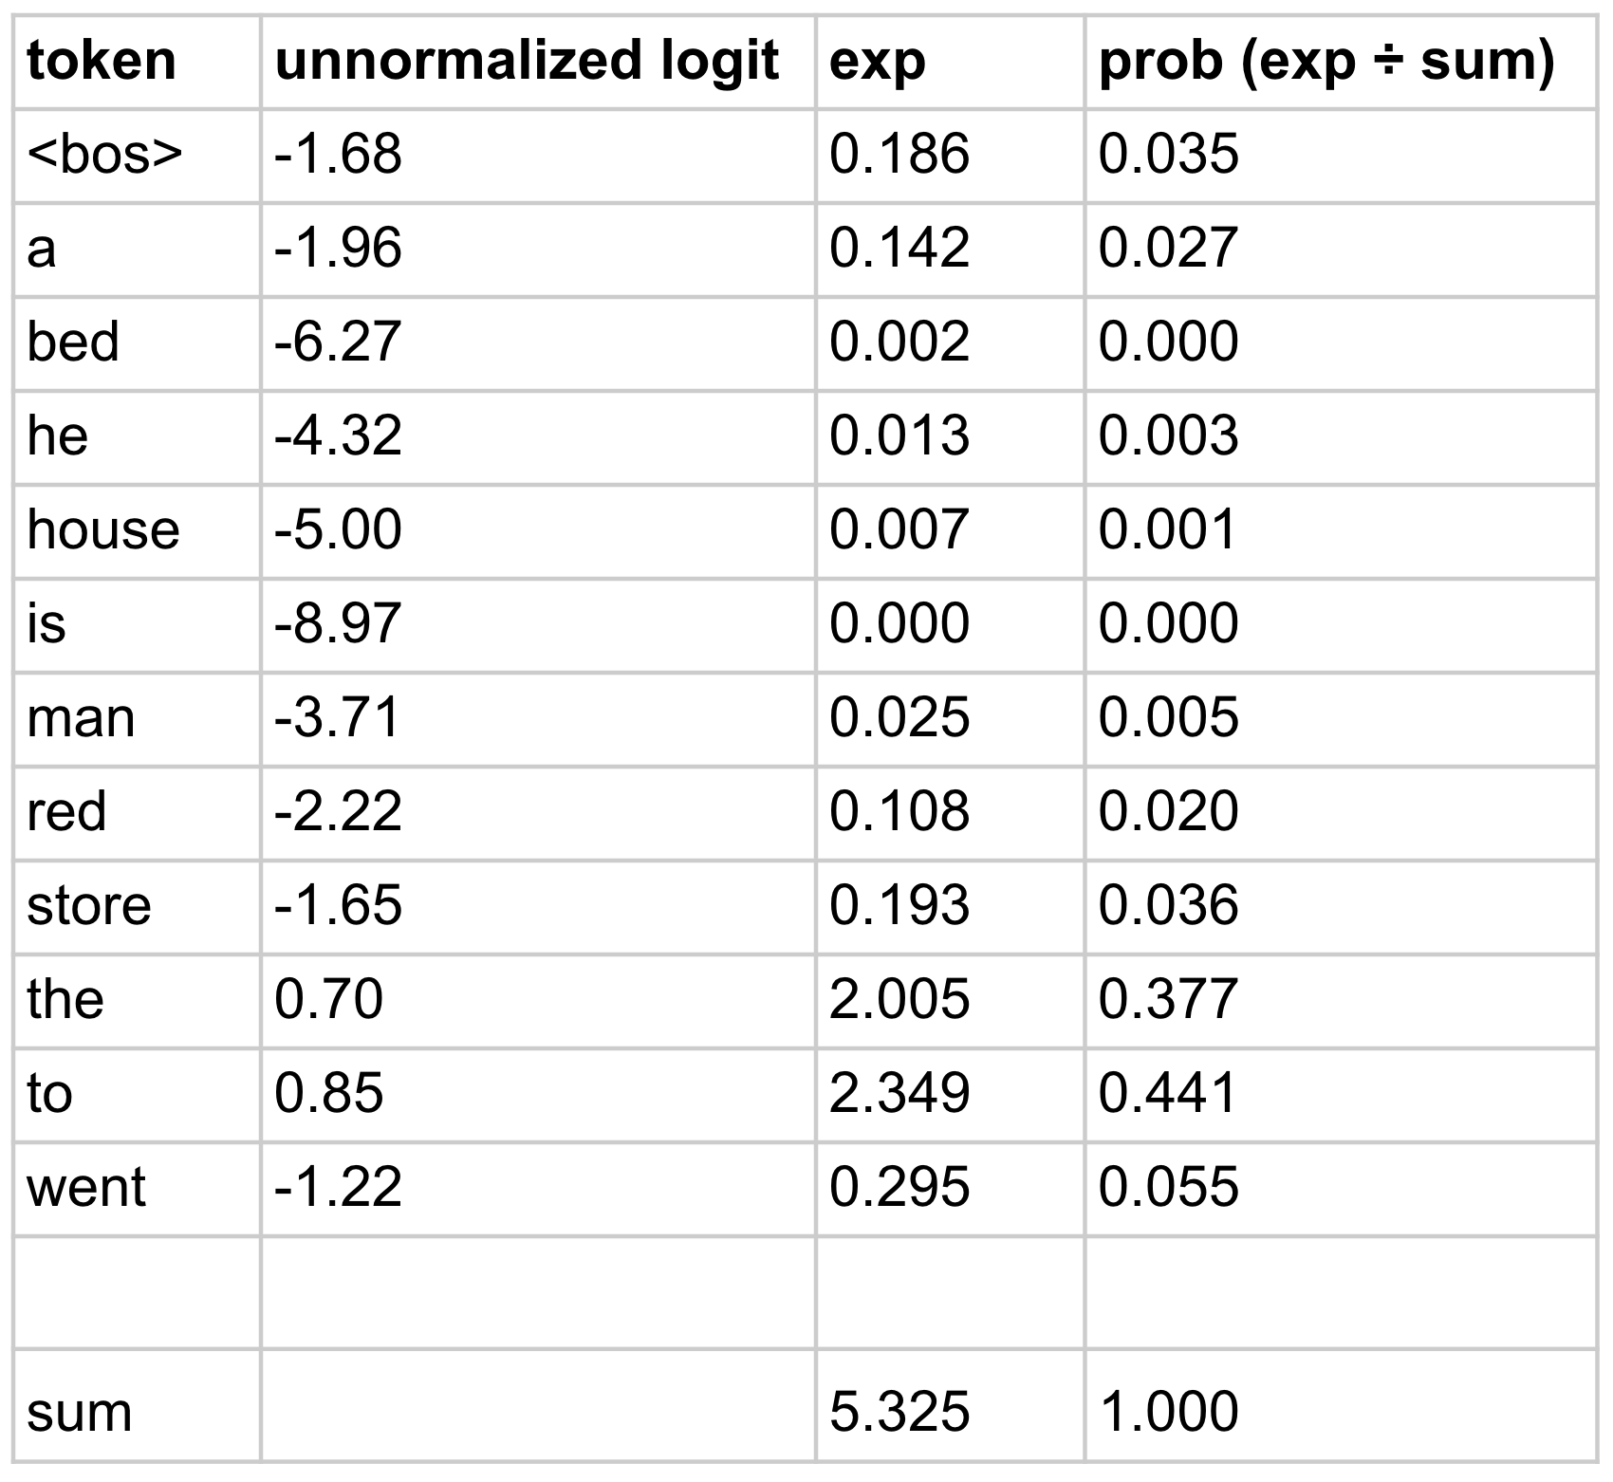This screenshot has width=1613, height=1482.
Task: Click the "sum" row label cell
Action: (x=79, y=1412)
